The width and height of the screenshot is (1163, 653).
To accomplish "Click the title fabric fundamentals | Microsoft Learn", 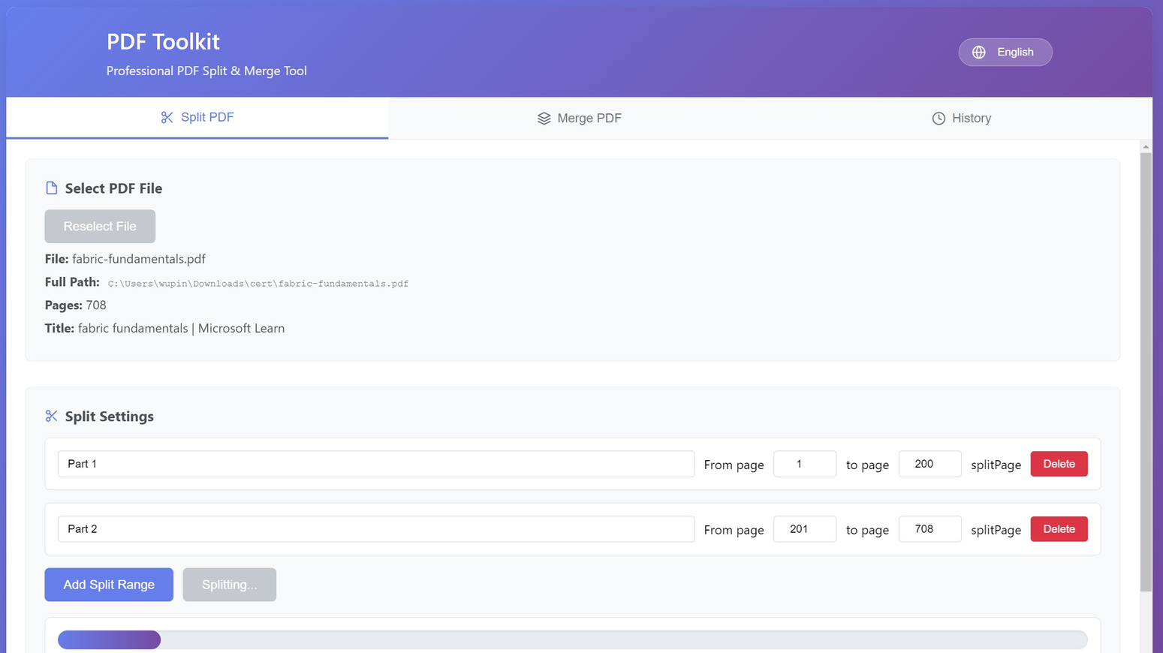I will pyautogui.click(x=181, y=329).
